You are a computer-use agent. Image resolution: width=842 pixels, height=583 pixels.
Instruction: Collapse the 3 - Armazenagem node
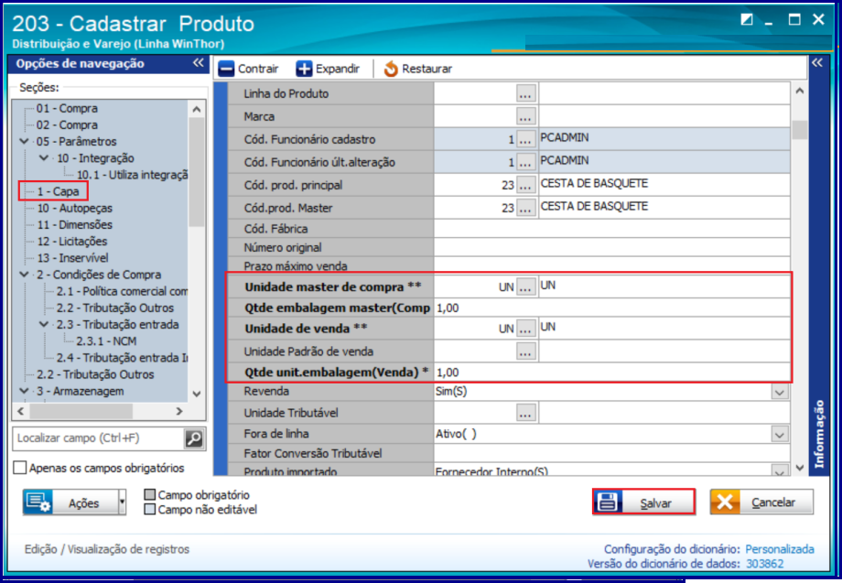pyautogui.click(x=24, y=391)
